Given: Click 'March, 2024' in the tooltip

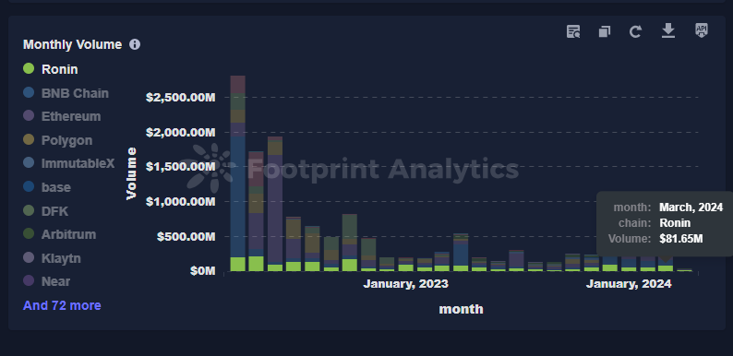Looking at the screenshot, I should point(691,207).
